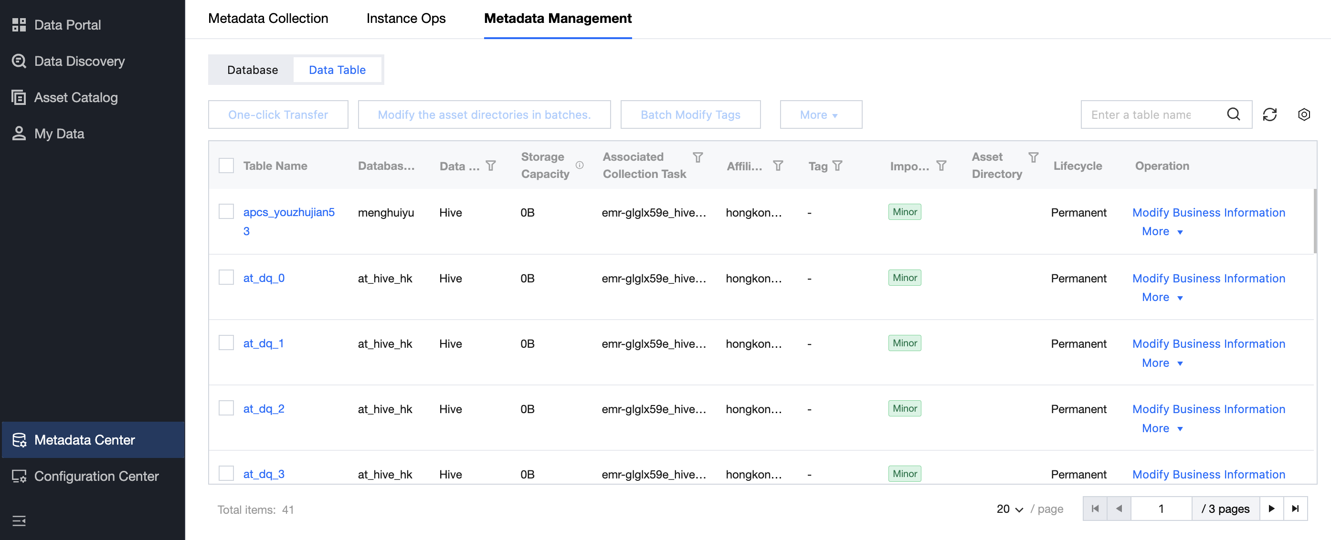
Task: Expand More options for at_dq_1
Action: click(1162, 363)
